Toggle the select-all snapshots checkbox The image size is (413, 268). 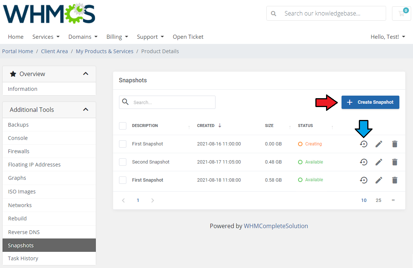(x=123, y=126)
